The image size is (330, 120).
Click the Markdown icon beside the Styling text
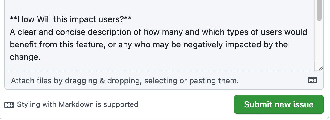(9, 105)
